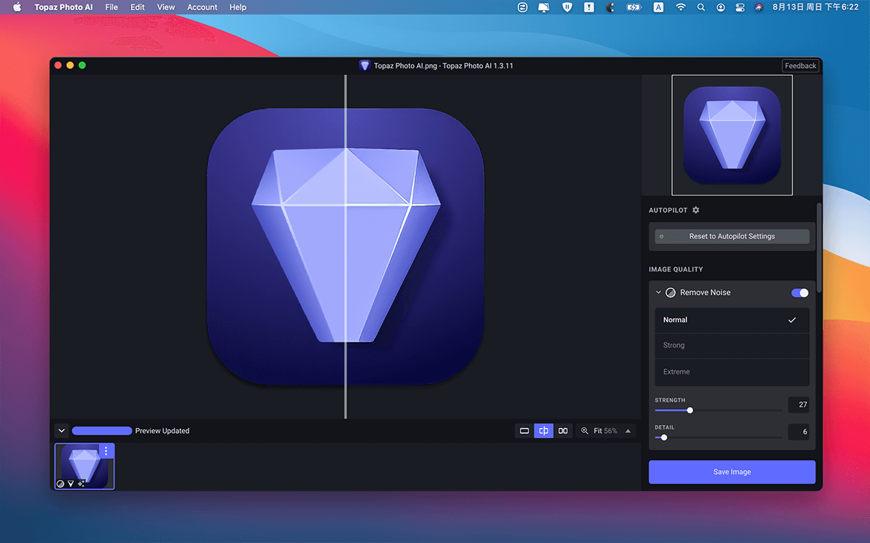Collapse the image strip chevron
This screenshot has height=543, width=870.
click(x=62, y=431)
